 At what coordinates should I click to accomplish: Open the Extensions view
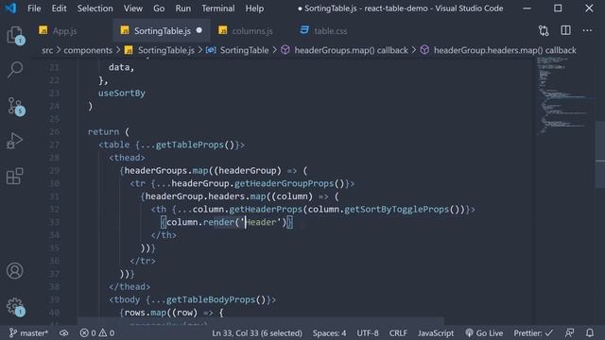point(15,177)
